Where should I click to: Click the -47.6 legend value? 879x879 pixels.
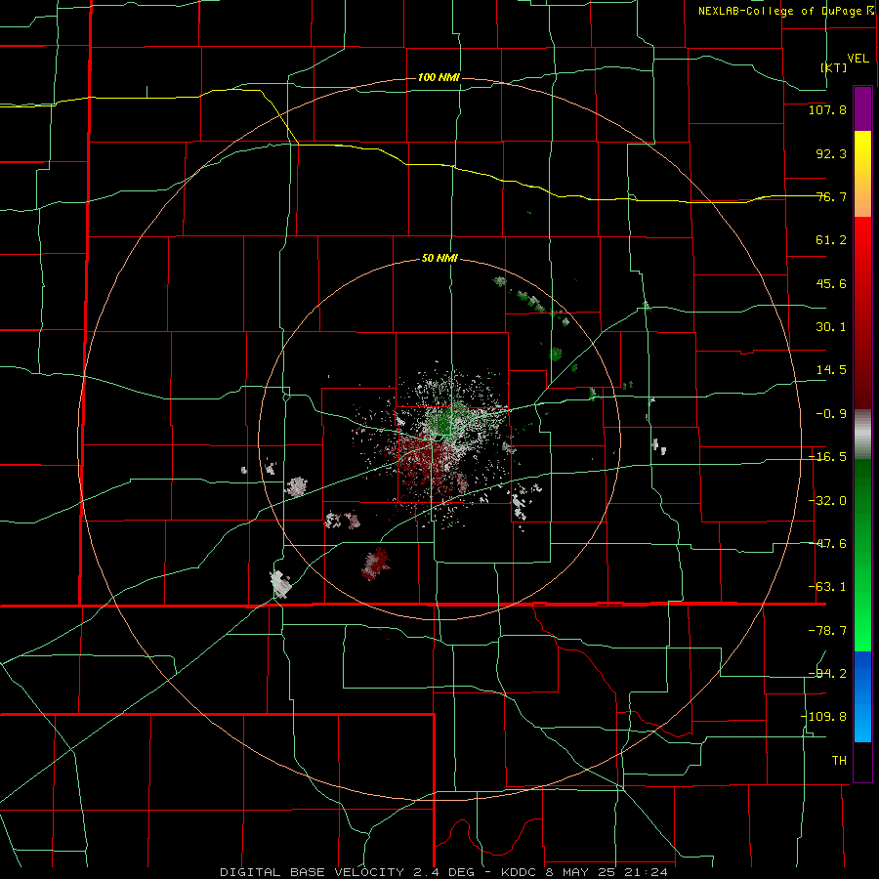click(827, 544)
